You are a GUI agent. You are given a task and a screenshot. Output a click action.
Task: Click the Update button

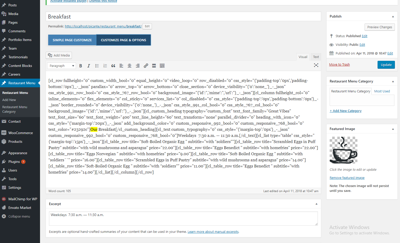click(386, 65)
